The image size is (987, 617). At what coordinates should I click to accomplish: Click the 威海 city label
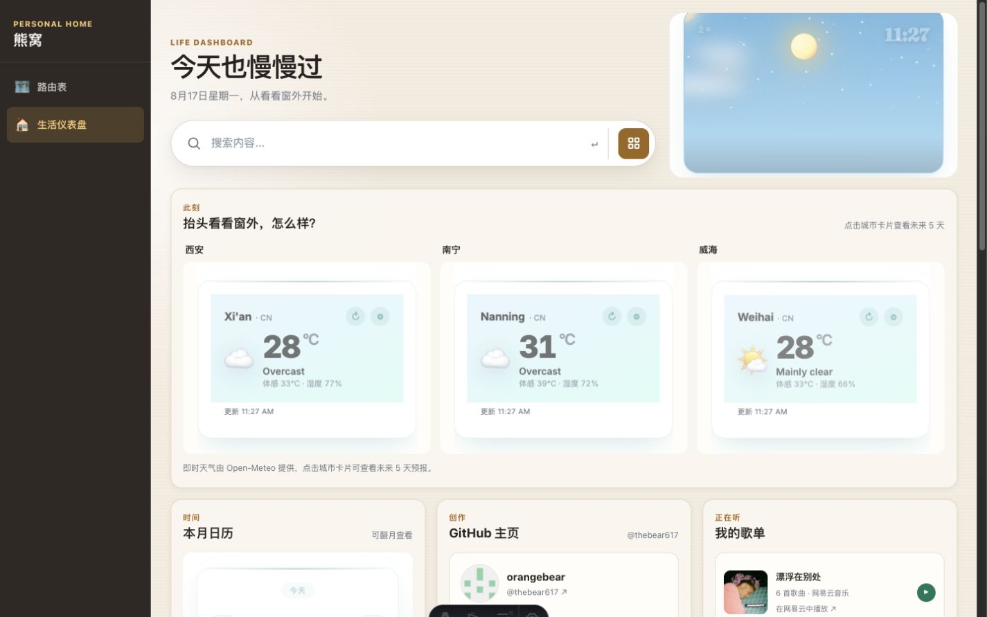pos(708,249)
